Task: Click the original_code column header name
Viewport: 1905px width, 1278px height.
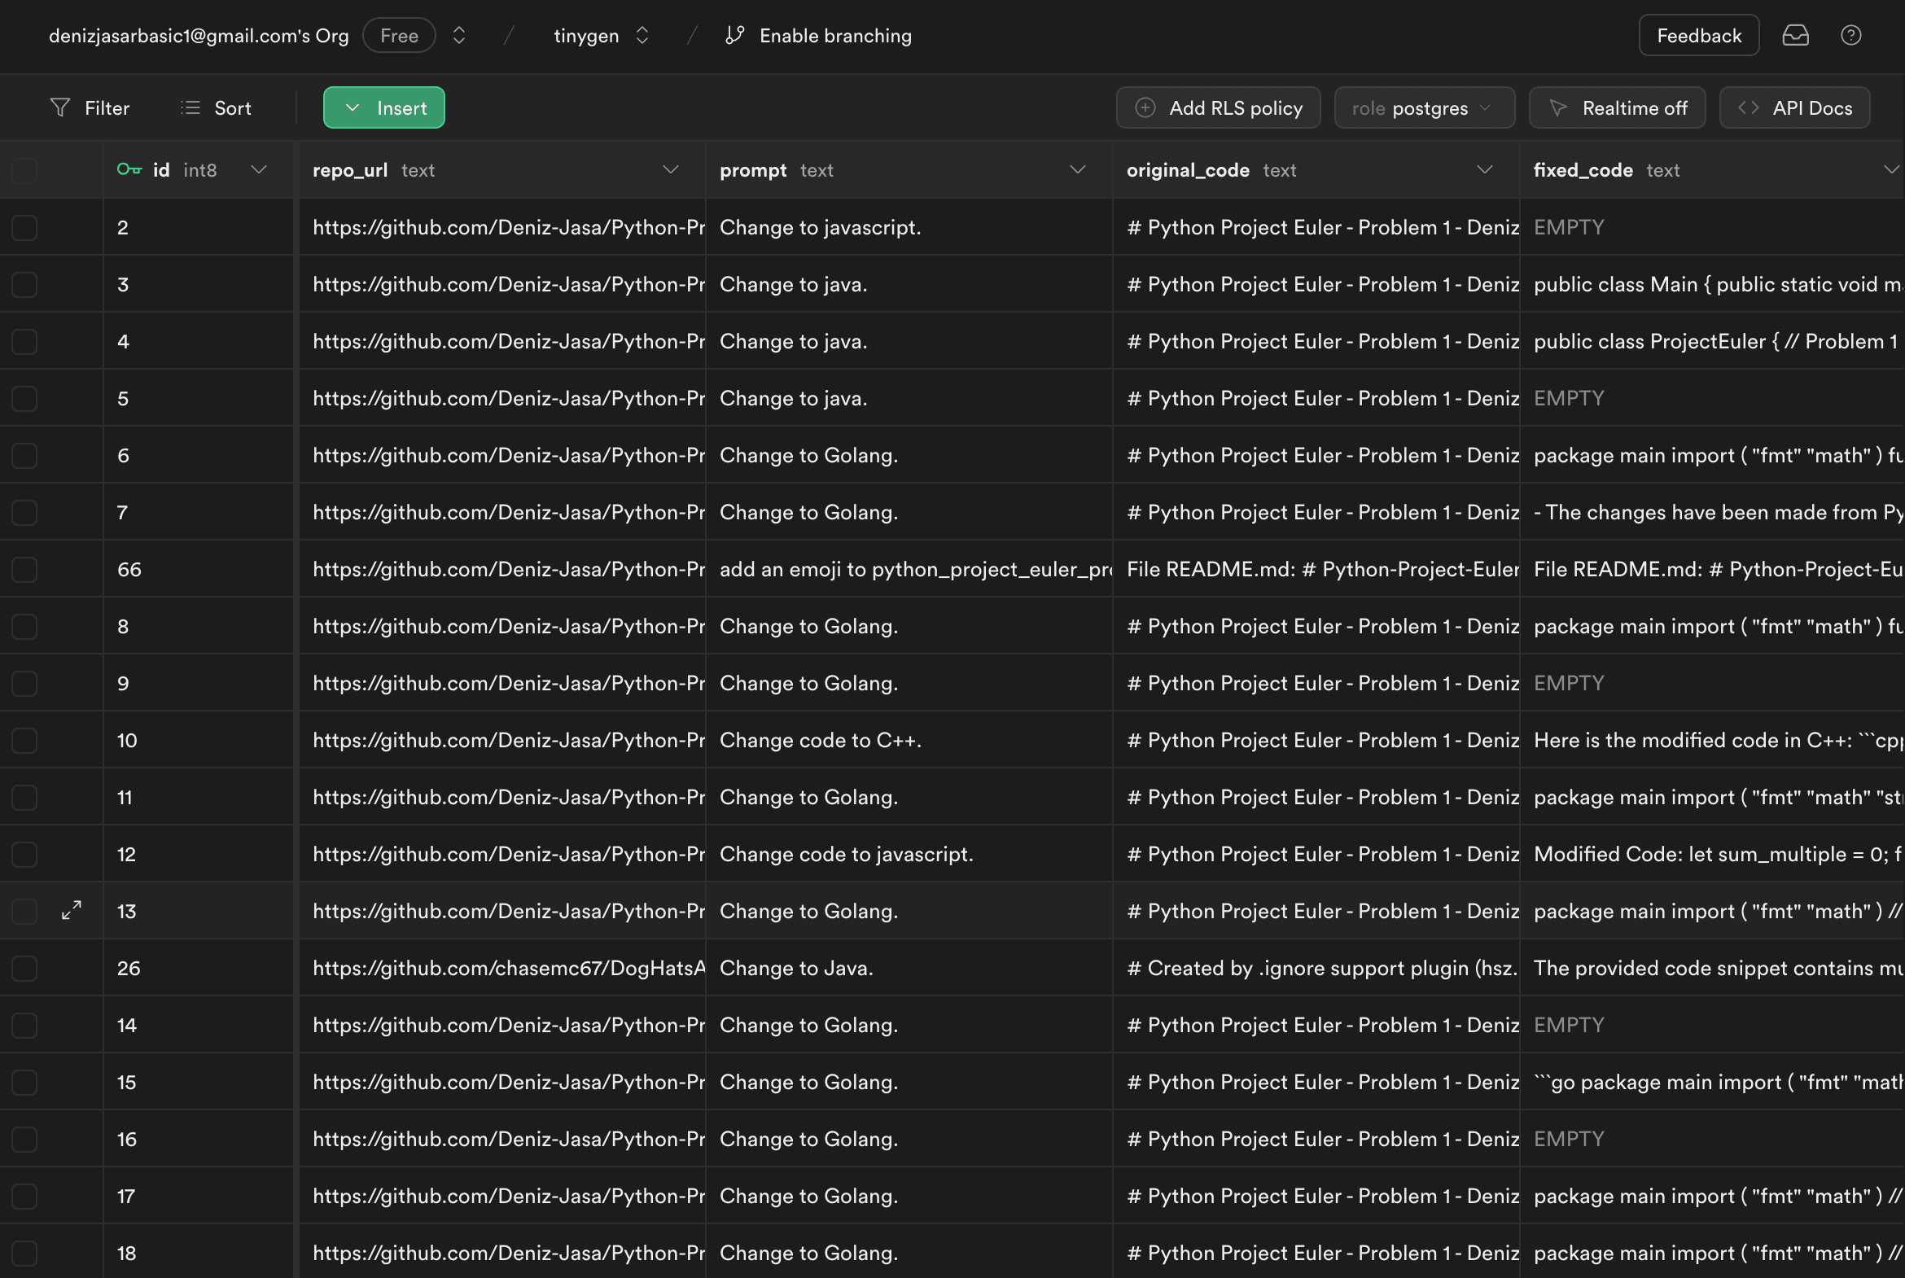Action: pyautogui.click(x=1188, y=169)
